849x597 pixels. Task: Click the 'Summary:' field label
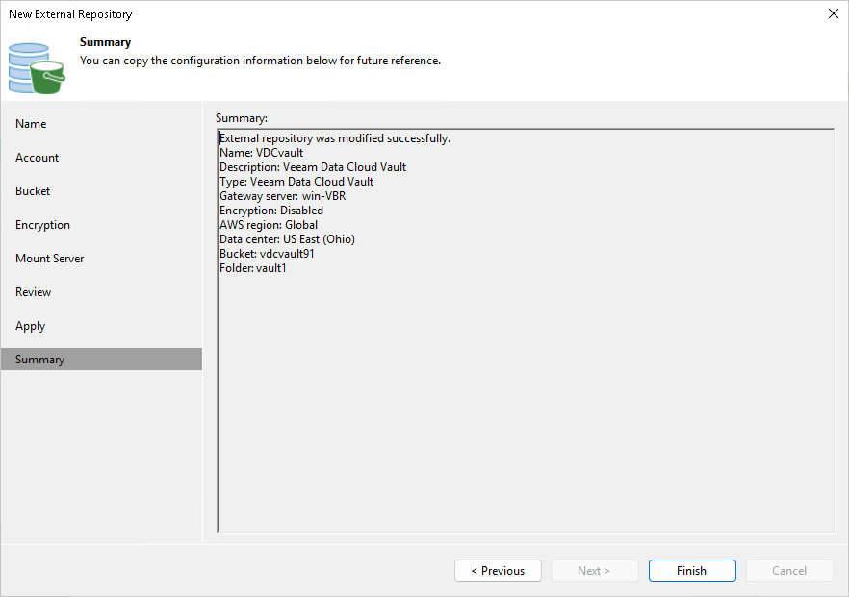click(242, 118)
